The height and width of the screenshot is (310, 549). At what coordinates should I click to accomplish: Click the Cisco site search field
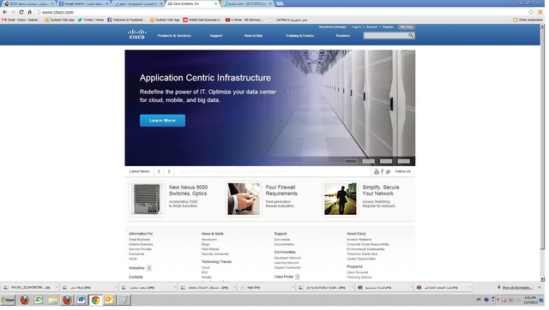tap(386, 35)
